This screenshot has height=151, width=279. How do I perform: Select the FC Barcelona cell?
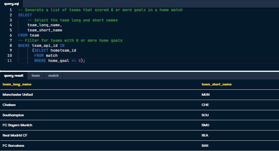click(13, 146)
